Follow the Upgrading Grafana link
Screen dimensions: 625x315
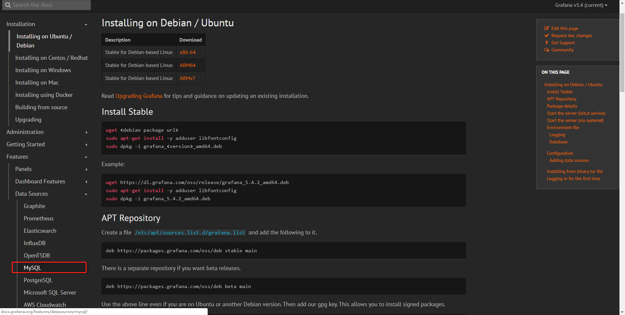[139, 96]
